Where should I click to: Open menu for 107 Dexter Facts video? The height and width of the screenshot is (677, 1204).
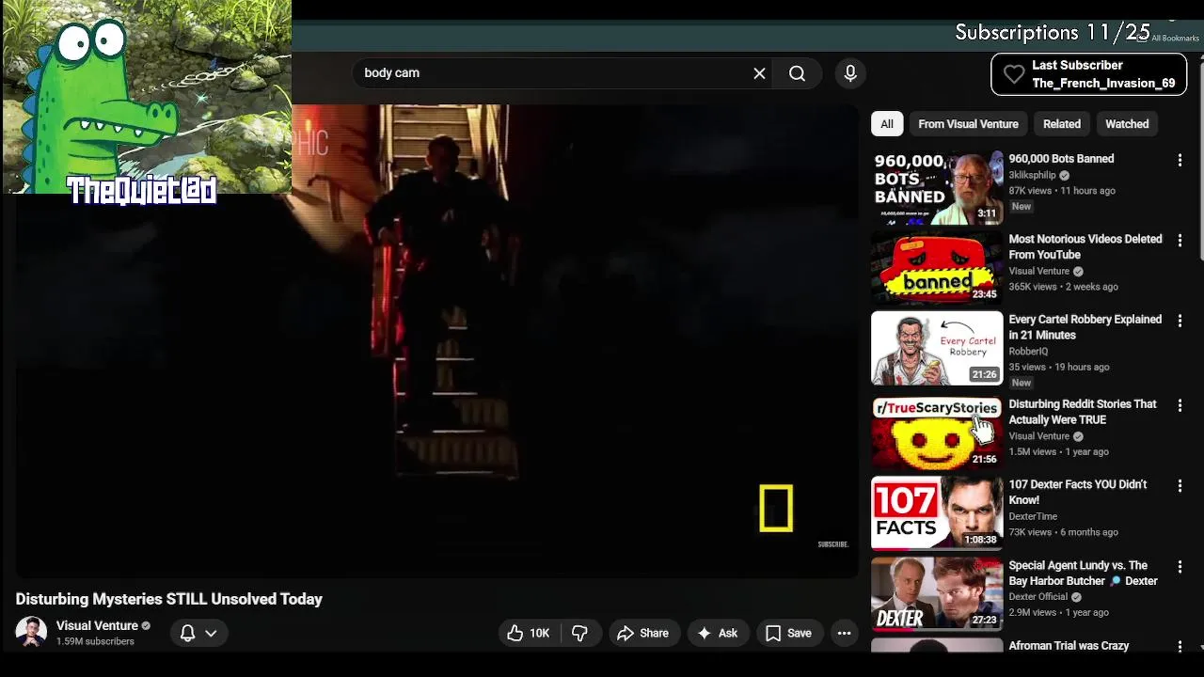point(1180,486)
